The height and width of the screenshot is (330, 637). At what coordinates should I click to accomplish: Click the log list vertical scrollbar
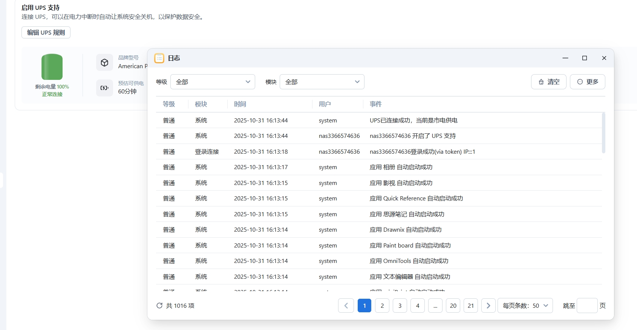tap(603, 133)
